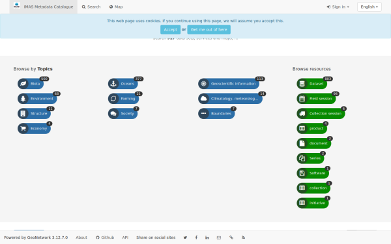Click the Oceans anchor icon
The width and height of the screenshot is (391, 244).
click(113, 84)
